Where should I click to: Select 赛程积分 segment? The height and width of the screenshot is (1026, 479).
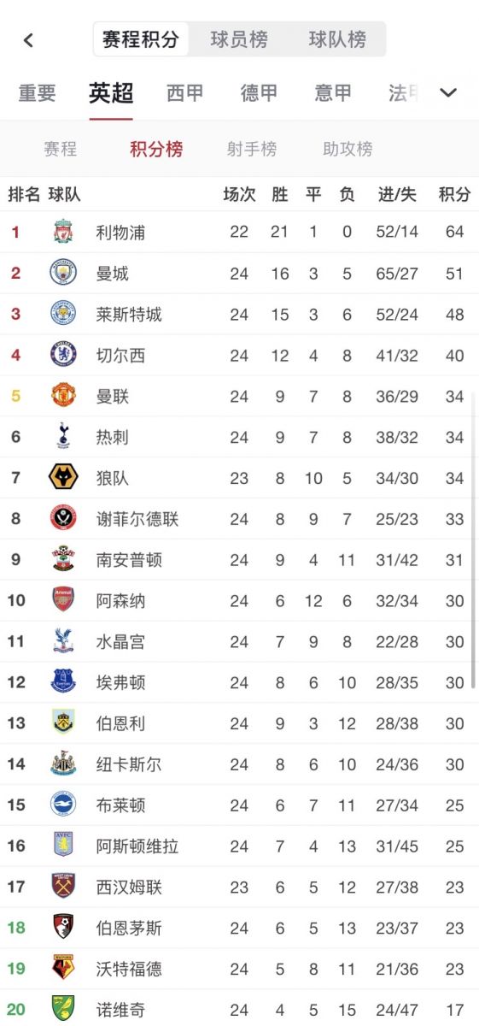click(141, 39)
